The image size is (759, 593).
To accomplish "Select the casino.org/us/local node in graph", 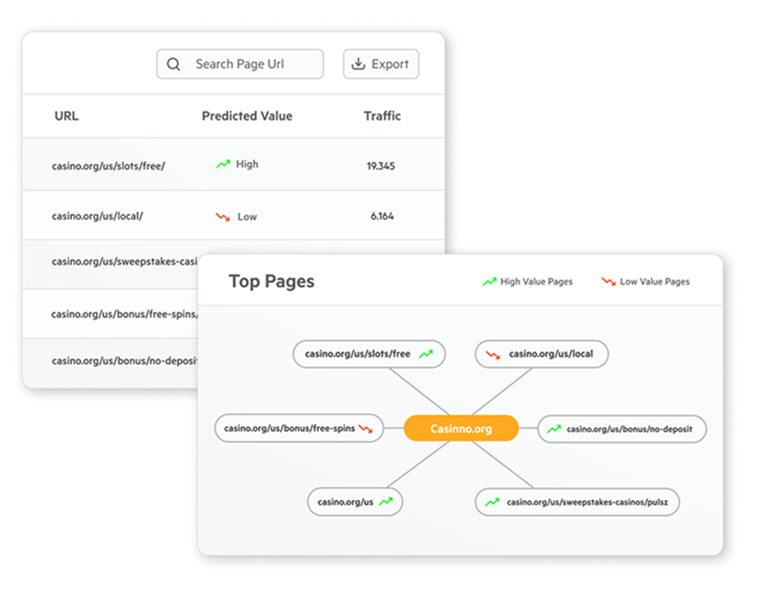I will (x=541, y=354).
